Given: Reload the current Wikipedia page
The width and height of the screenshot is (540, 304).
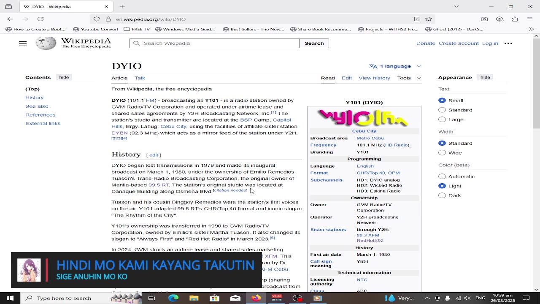Looking at the screenshot, I should (x=40, y=19).
